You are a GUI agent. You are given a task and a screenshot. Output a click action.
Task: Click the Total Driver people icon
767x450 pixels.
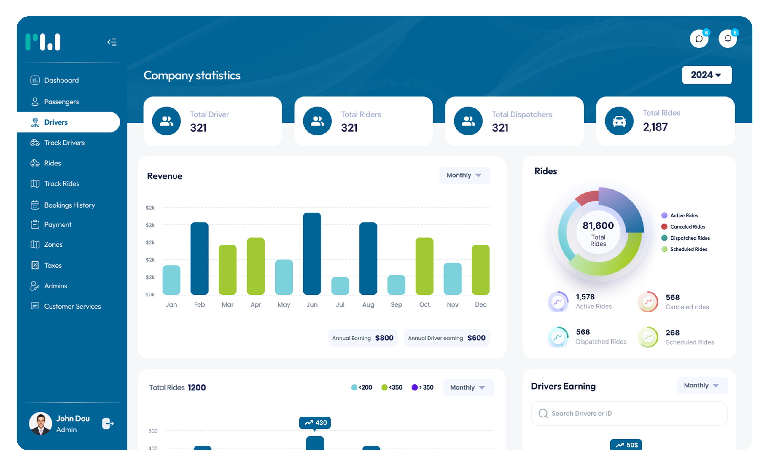166,122
